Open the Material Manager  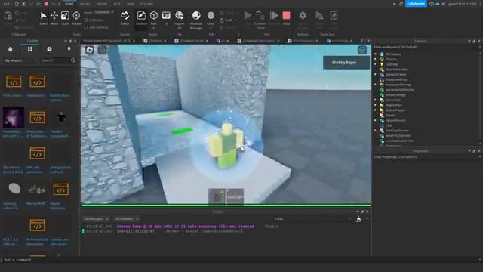point(196,20)
